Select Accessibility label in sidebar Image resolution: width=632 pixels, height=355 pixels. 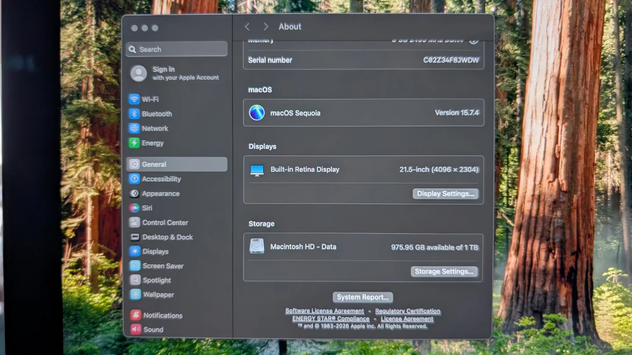click(162, 179)
